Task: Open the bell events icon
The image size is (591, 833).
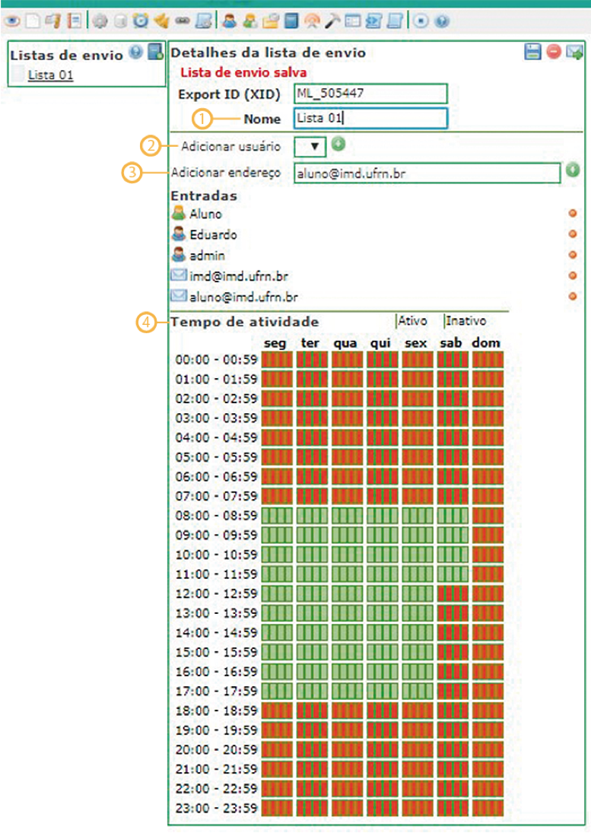Action: 161,21
